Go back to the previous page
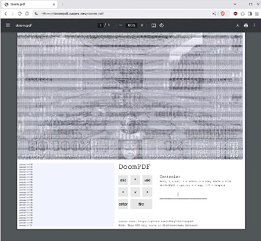Screen dimensions: 261x241 coord(6,14)
